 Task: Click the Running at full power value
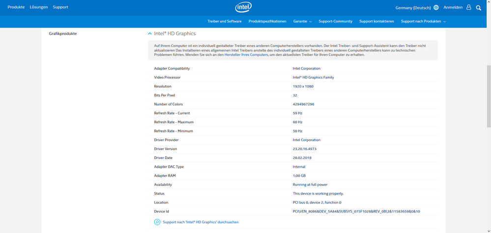click(310, 184)
